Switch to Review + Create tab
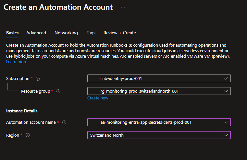Image resolution: width=247 pixels, height=160 pixels. coord(119,33)
